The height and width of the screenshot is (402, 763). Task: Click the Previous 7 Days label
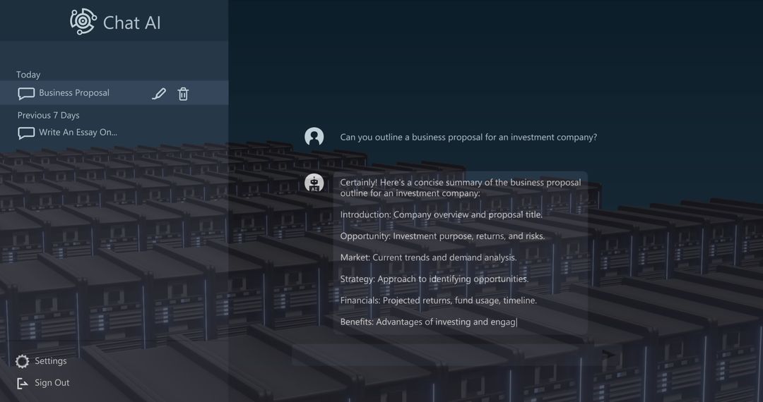48,115
